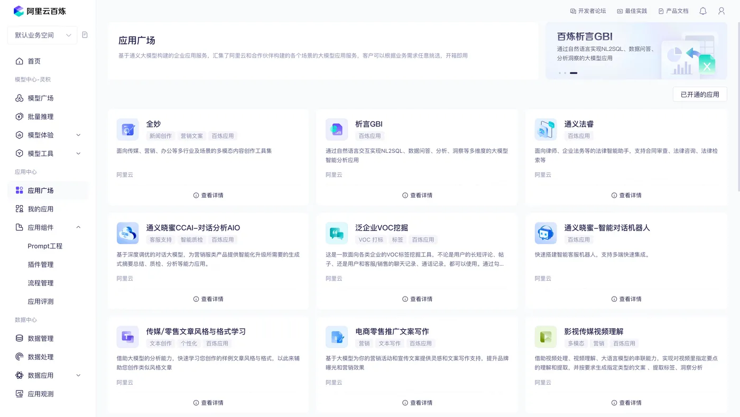Click the 新闻创作 tag on 全妙
740x417 pixels.
click(x=161, y=136)
